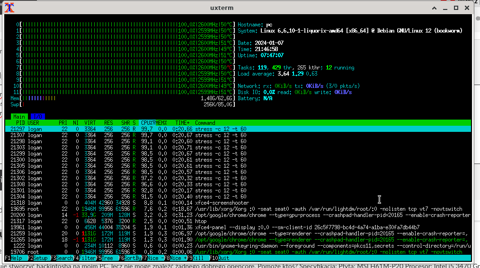Sort by the TIME+ column header
The height and width of the screenshot is (268, 480).
coord(182,123)
